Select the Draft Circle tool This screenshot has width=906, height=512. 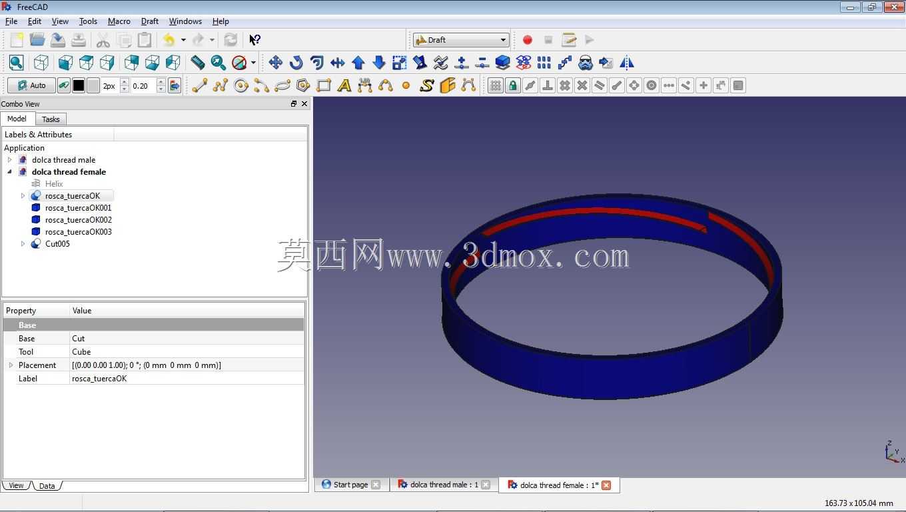(241, 85)
